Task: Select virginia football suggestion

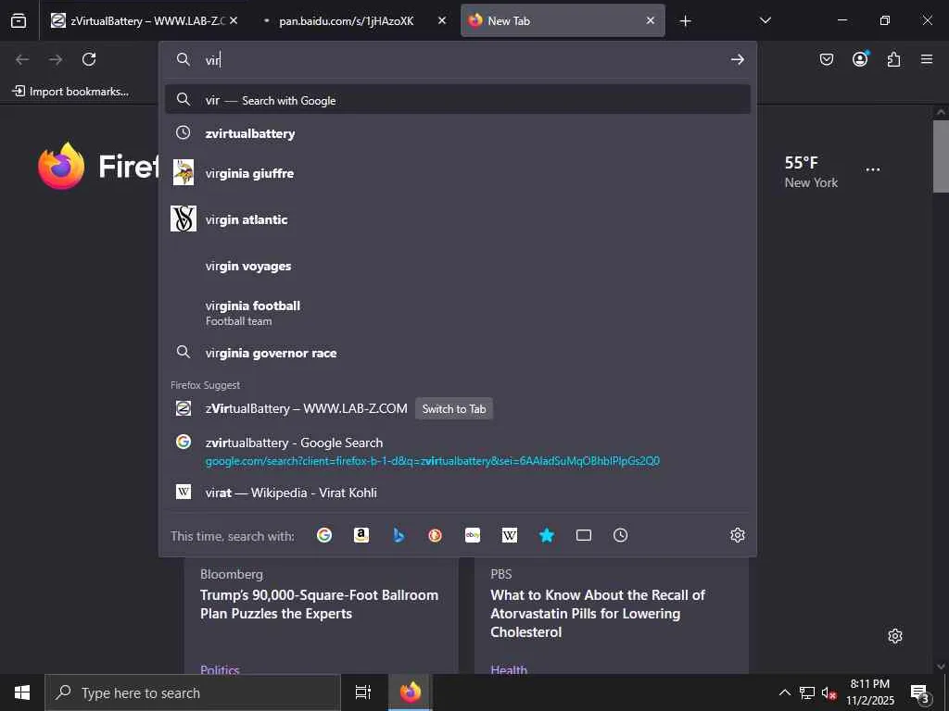Action: tap(458, 313)
